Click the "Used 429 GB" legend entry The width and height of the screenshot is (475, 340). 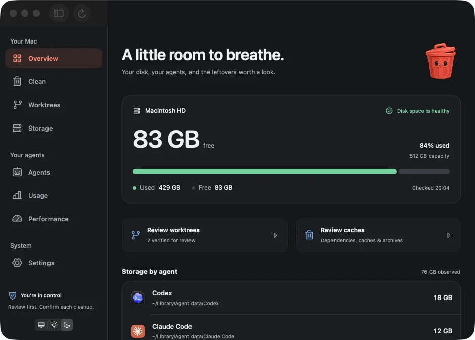pyautogui.click(x=157, y=188)
